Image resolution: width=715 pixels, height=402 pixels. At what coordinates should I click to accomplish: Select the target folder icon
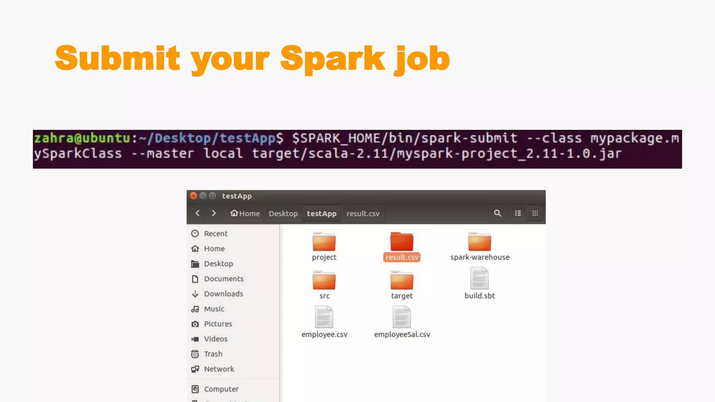coord(401,280)
